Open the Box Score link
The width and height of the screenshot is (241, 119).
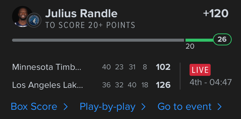pyautogui.click(x=34, y=107)
